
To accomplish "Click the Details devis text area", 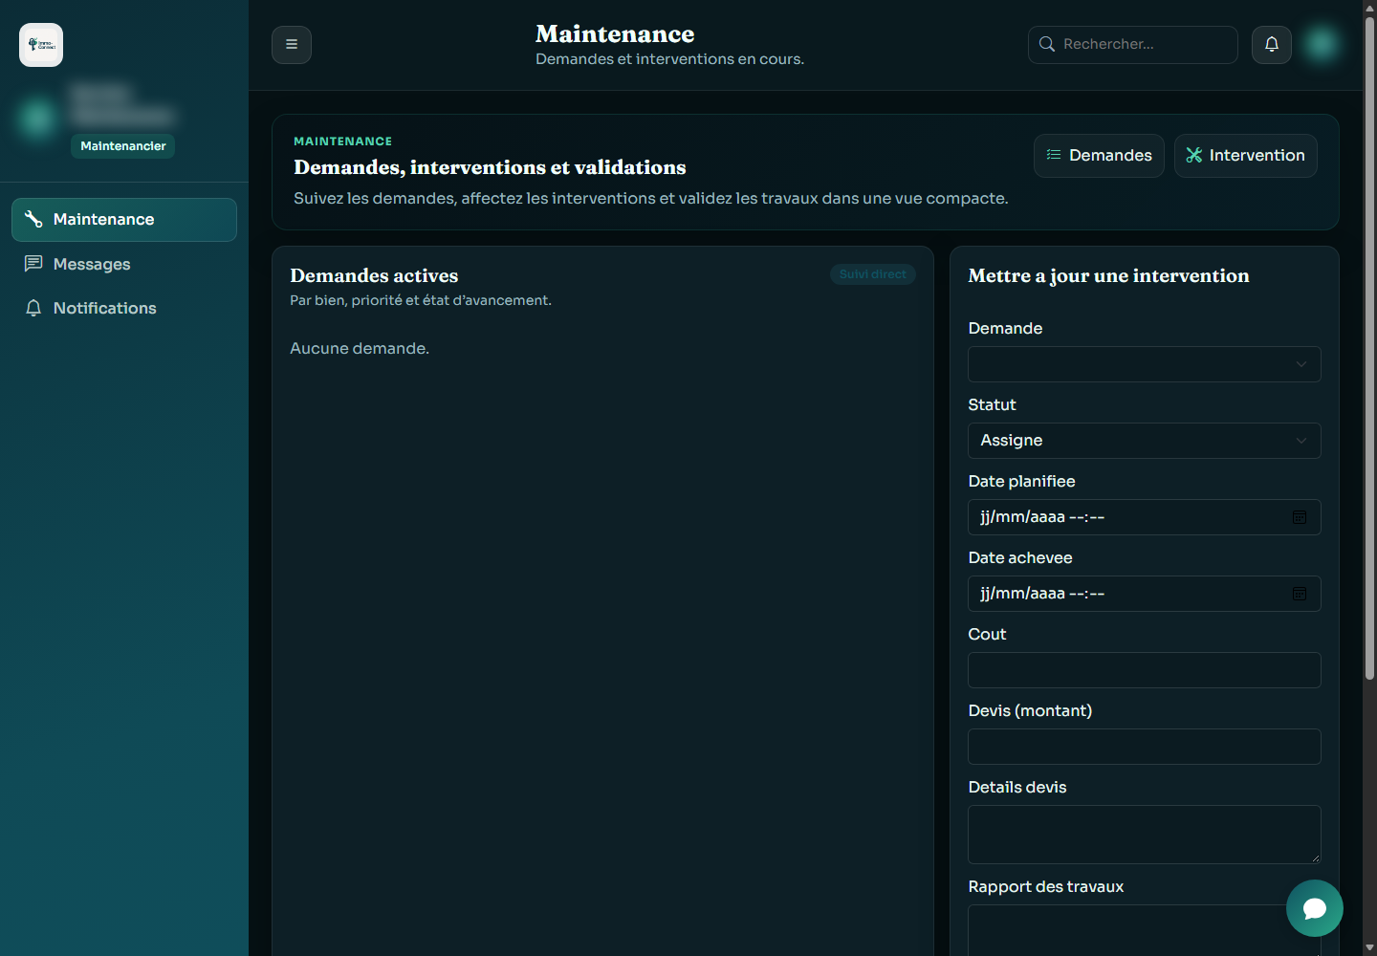I will [1145, 835].
